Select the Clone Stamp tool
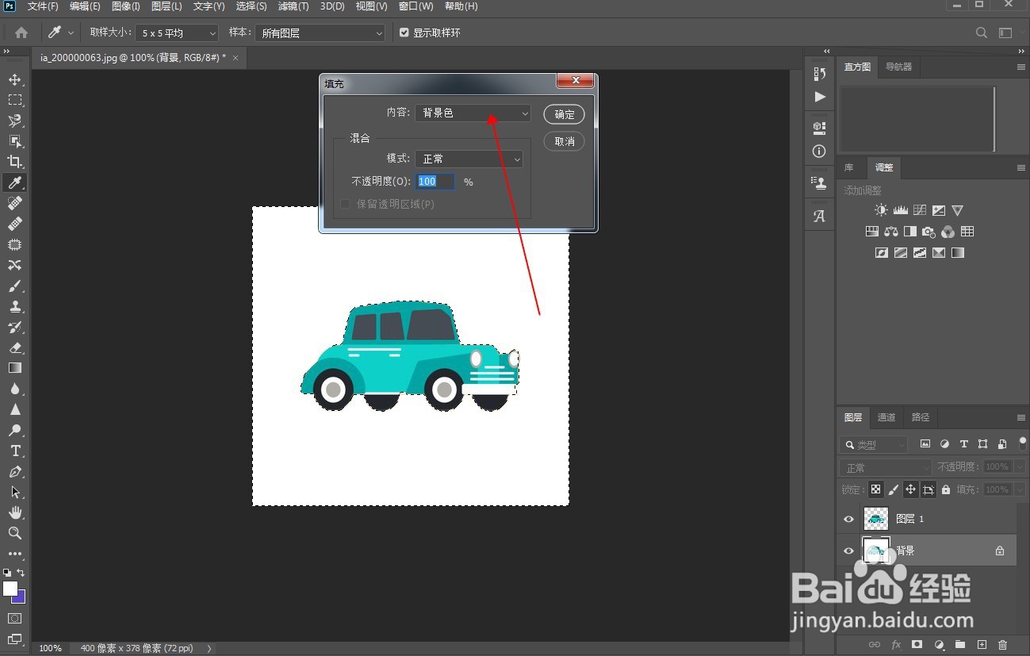Viewport: 1030px width, 656px height. pos(14,306)
